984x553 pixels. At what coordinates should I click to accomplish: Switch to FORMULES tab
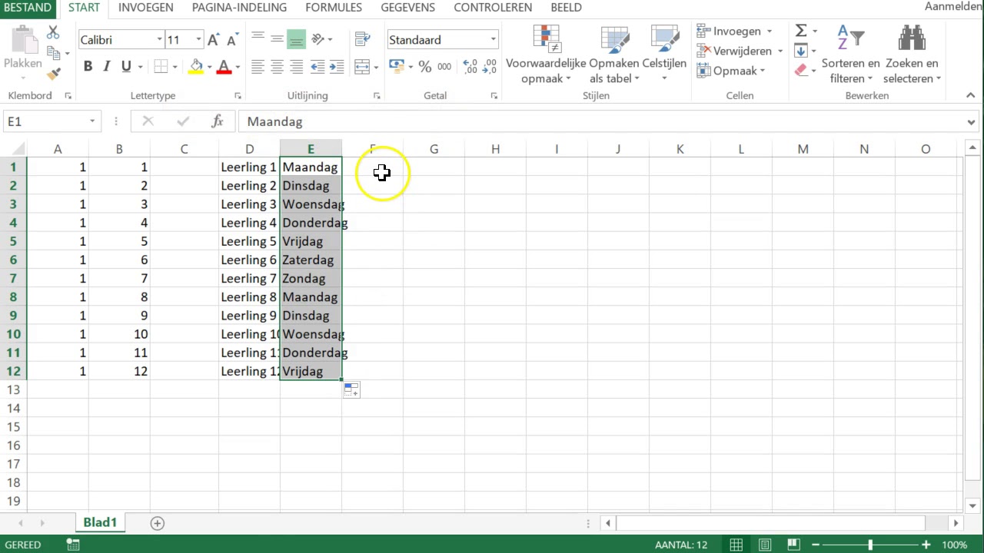(x=334, y=8)
